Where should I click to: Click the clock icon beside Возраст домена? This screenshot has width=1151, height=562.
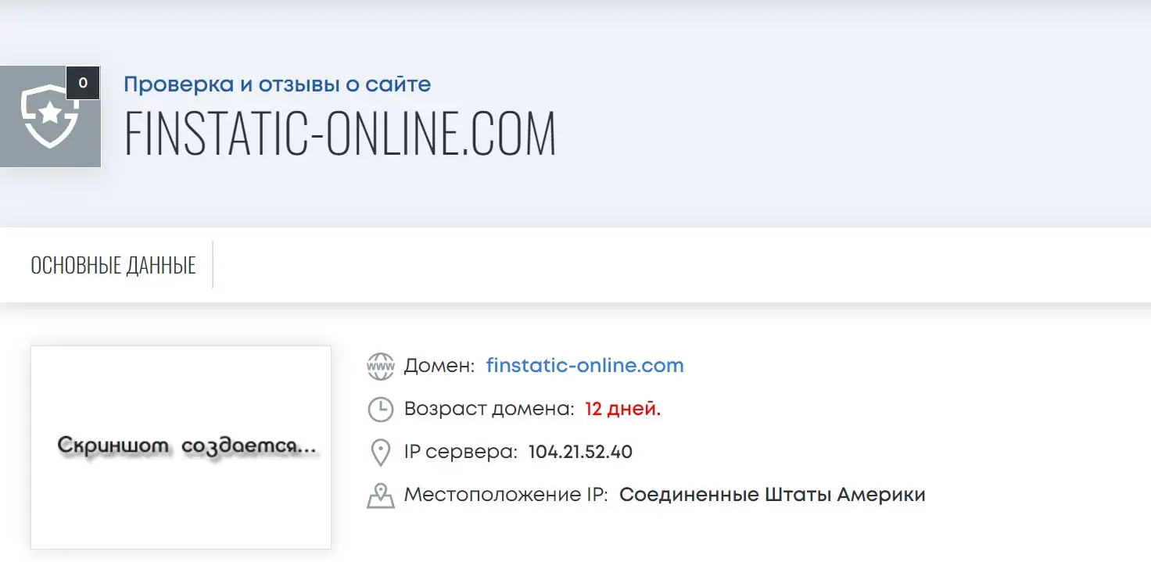coord(381,409)
